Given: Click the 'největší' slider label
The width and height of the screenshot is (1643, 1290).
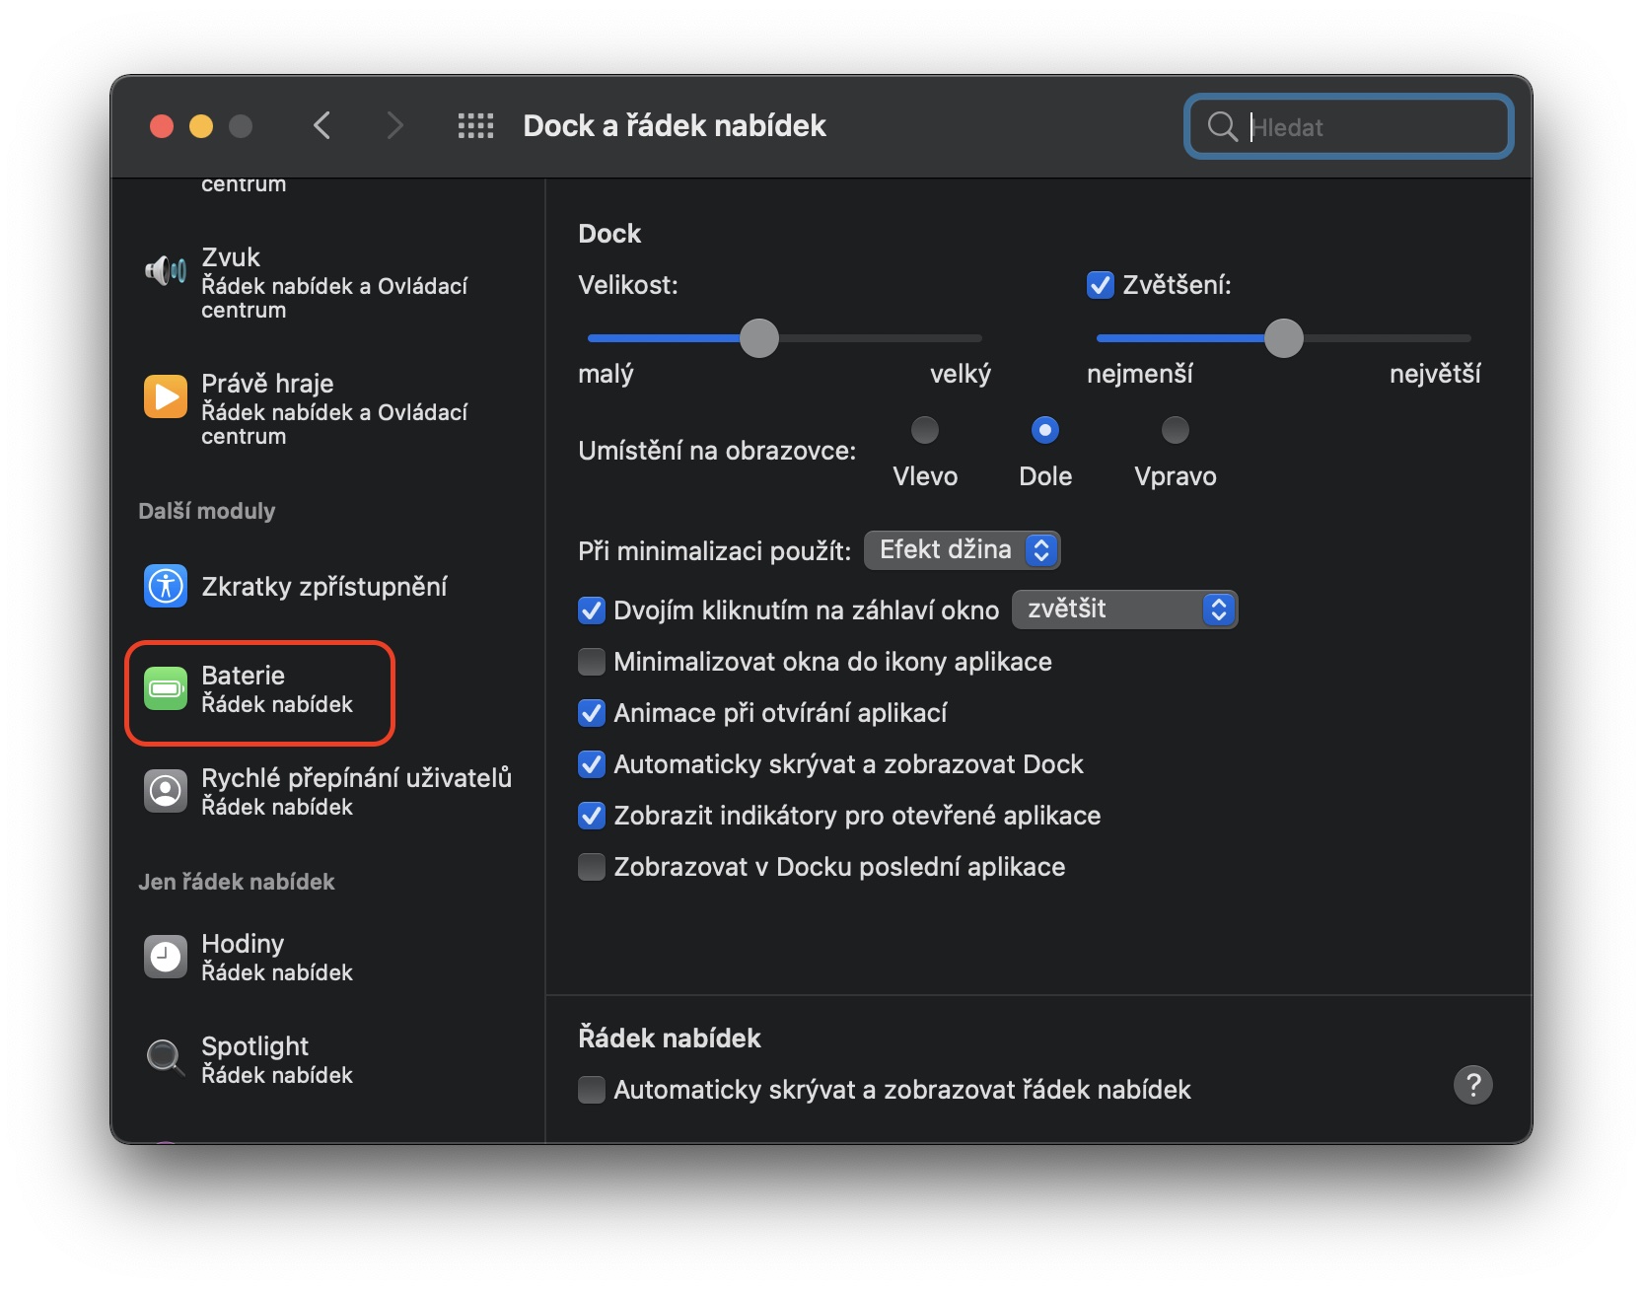Looking at the screenshot, I should (x=1435, y=374).
